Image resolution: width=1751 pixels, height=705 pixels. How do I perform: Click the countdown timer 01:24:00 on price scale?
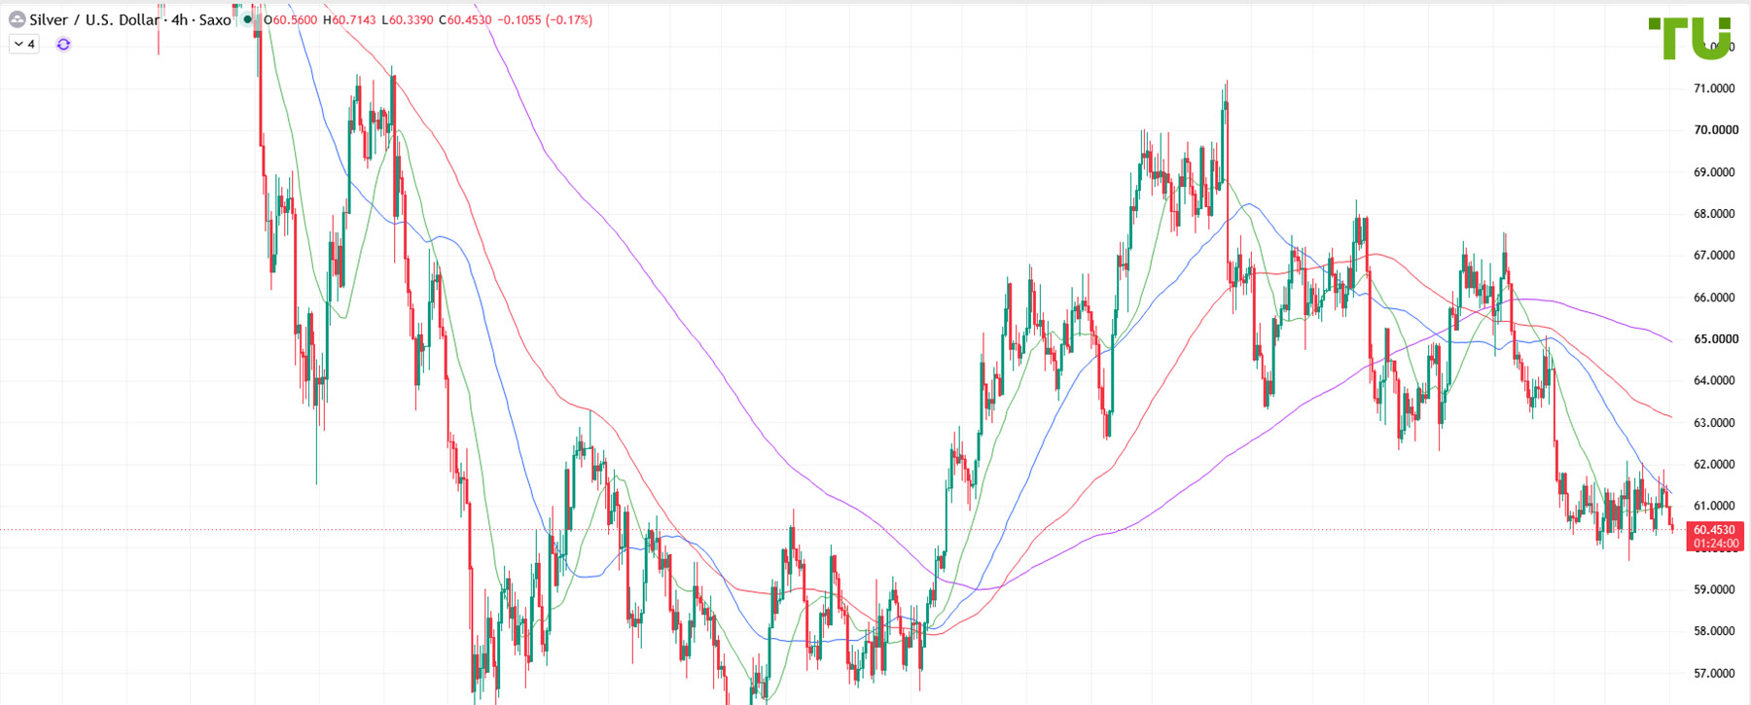tap(1714, 544)
